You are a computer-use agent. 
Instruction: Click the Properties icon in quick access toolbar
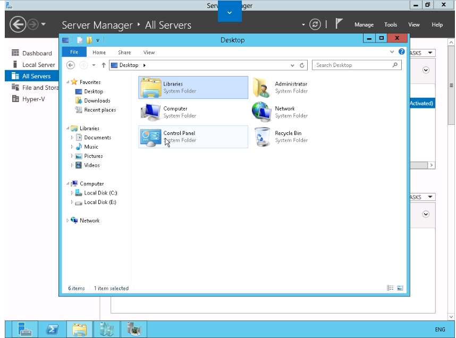80,40
